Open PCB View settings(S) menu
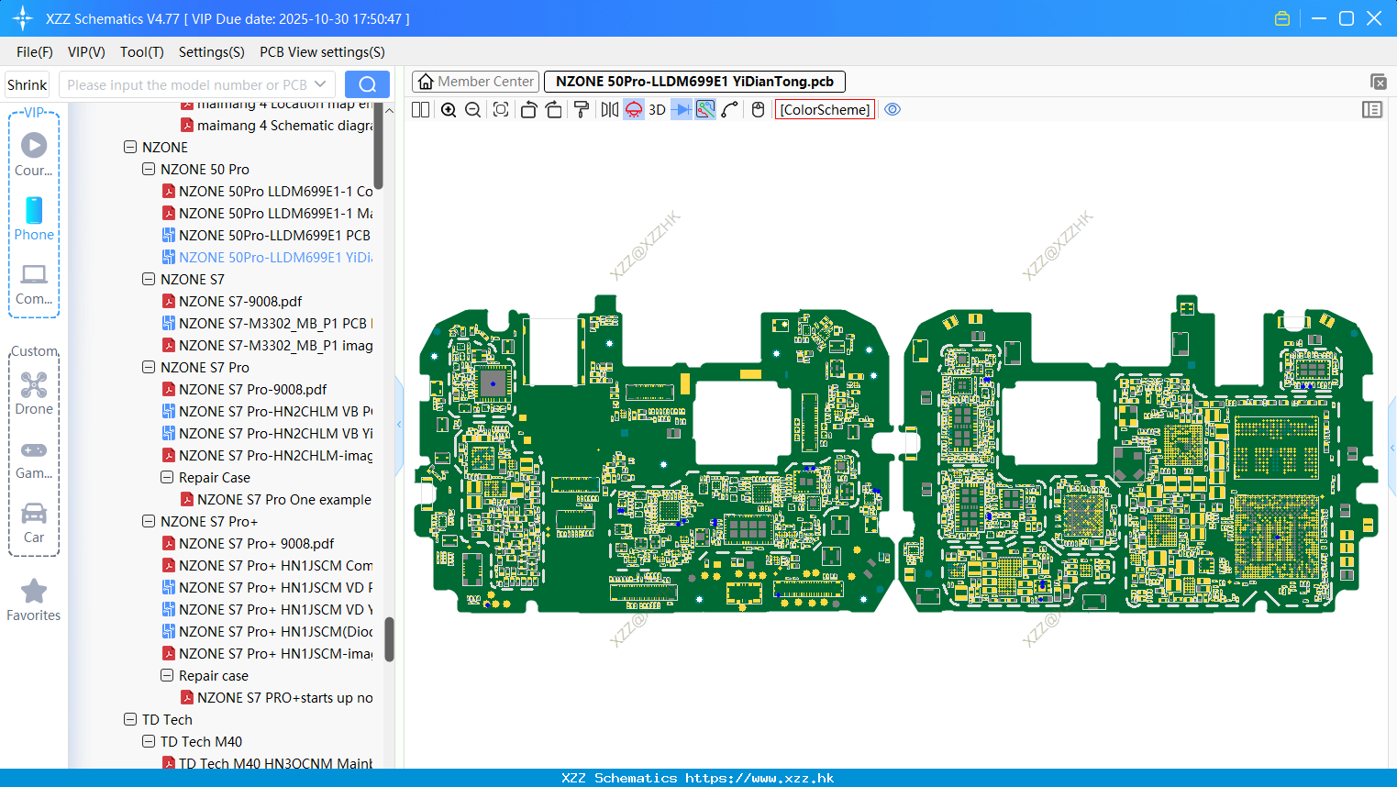This screenshot has width=1397, height=787. (x=322, y=52)
